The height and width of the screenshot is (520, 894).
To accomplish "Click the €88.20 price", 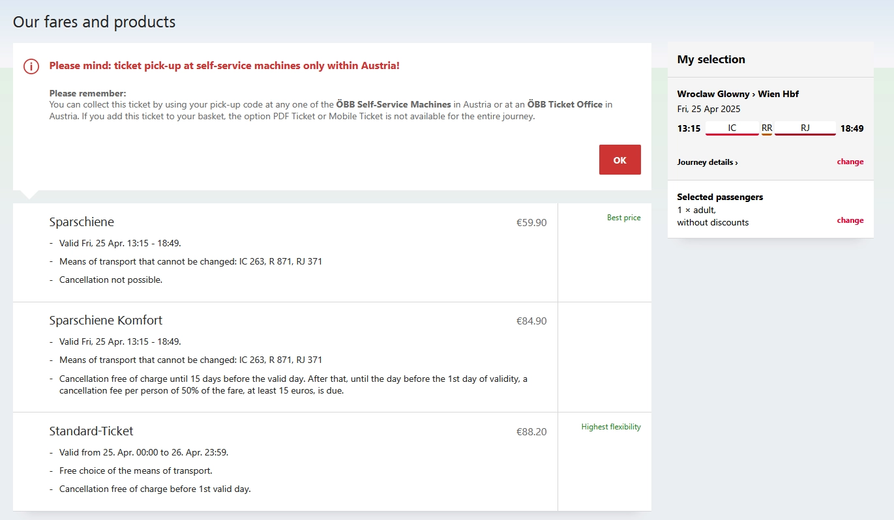I will (x=531, y=431).
